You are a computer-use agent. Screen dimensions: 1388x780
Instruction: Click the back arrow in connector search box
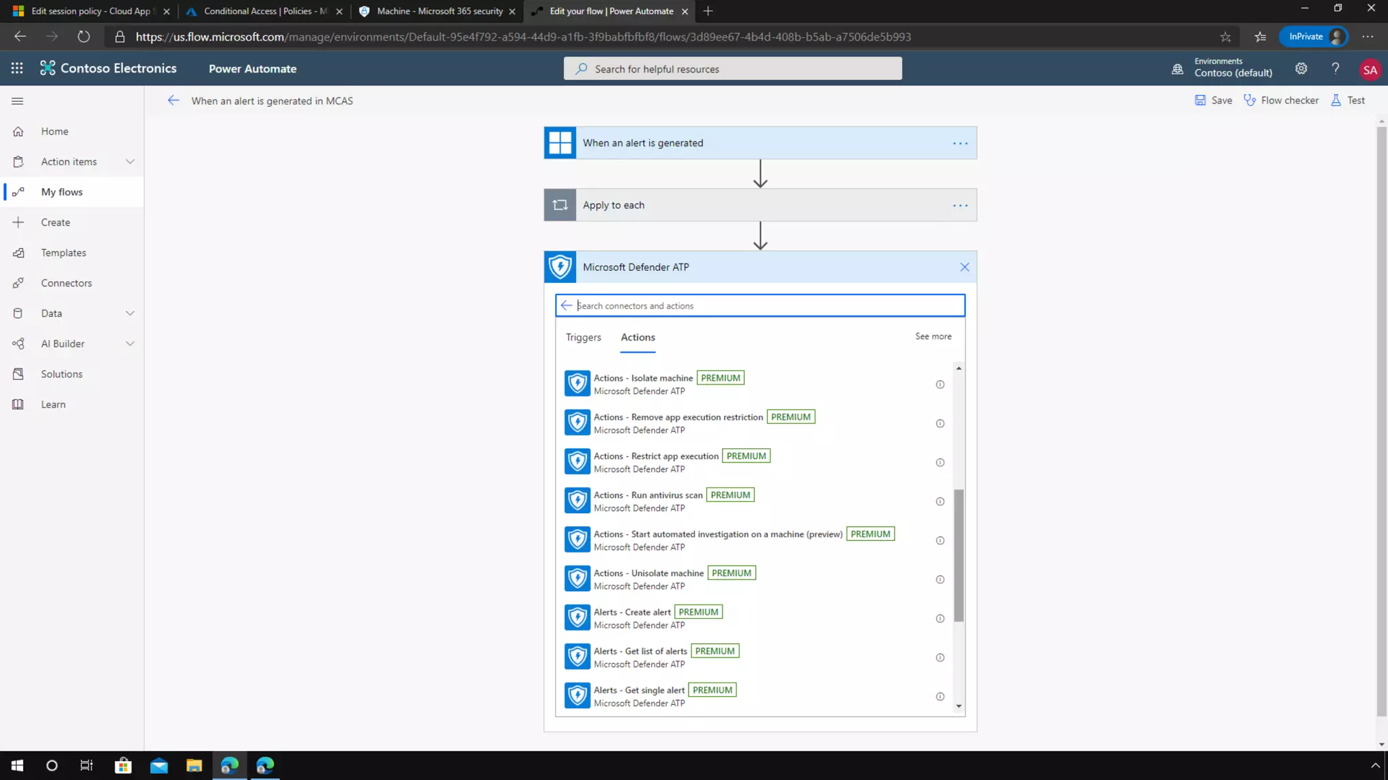pyautogui.click(x=567, y=305)
